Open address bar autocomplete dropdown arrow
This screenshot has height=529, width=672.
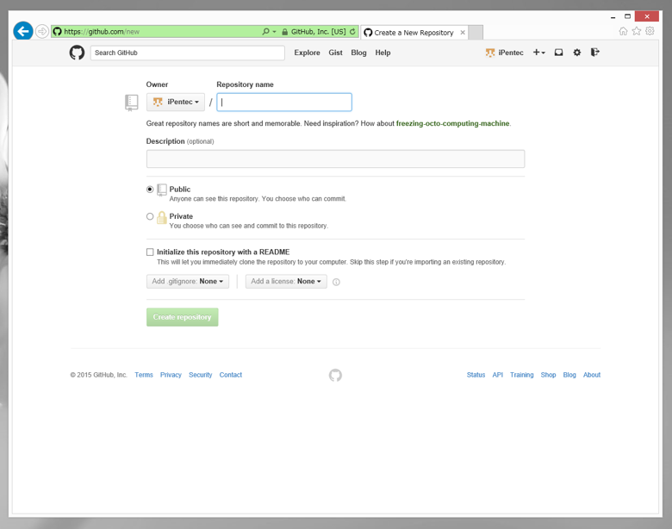tap(274, 32)
